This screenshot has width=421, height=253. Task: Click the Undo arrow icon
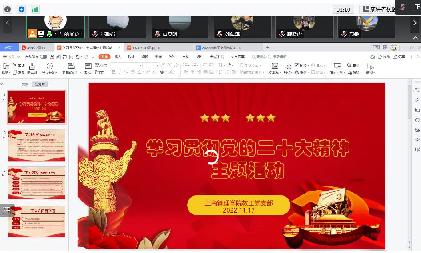point(78,57)
